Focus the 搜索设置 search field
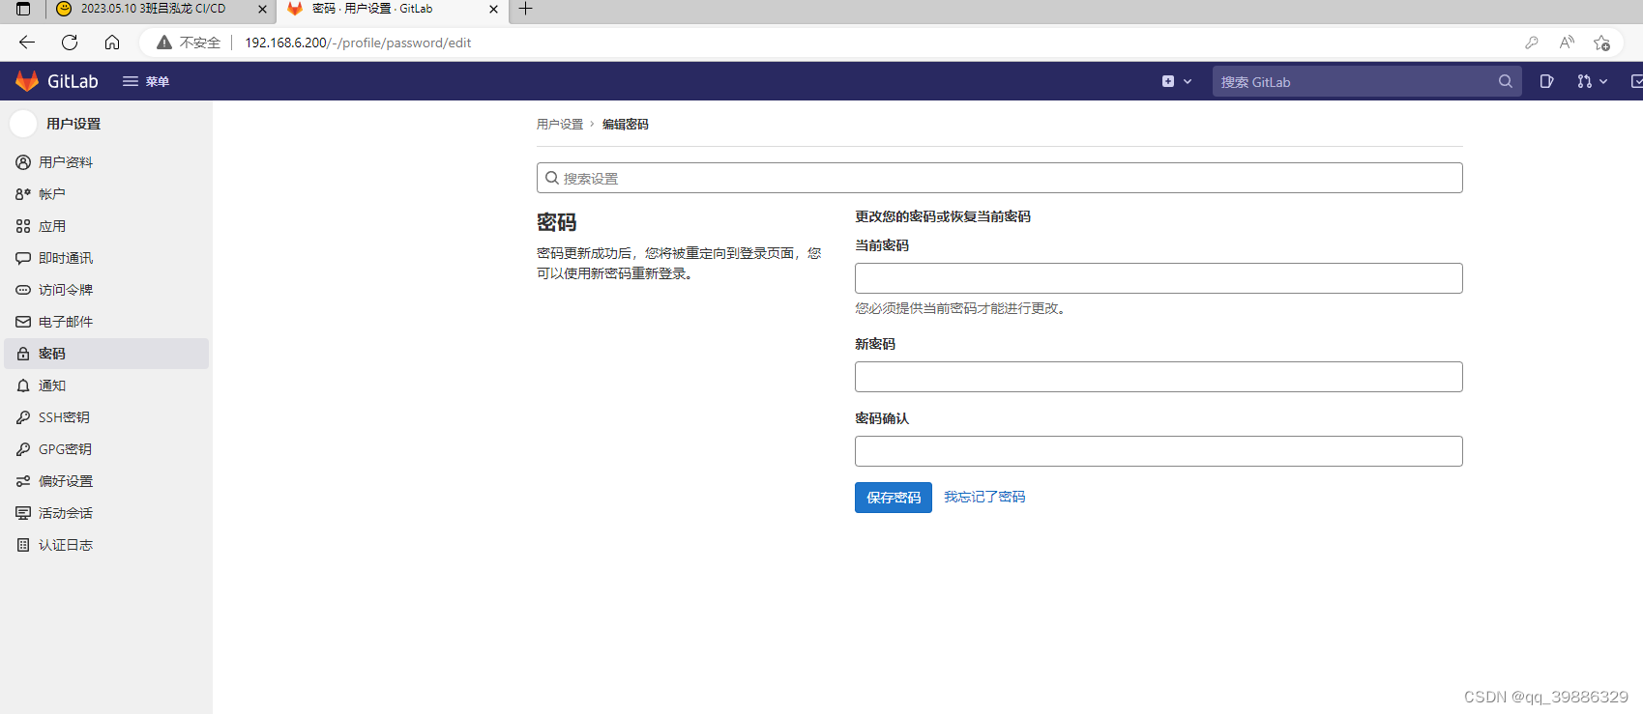 (999, 178)
